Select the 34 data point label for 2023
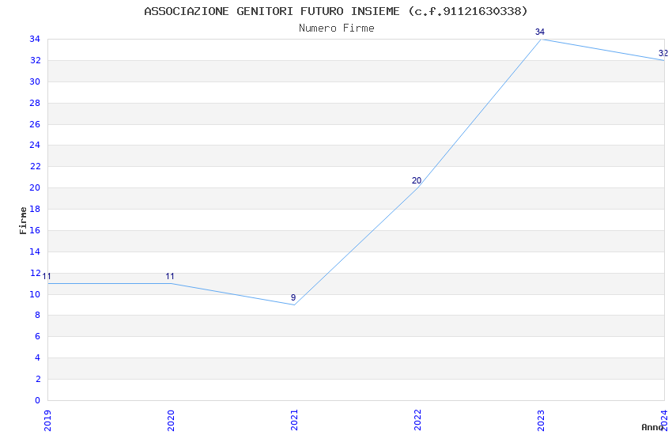 click(539, 32)
